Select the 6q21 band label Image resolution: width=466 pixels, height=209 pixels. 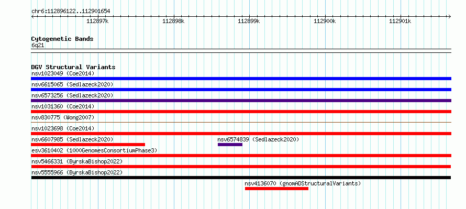click(x=38, y=46)
